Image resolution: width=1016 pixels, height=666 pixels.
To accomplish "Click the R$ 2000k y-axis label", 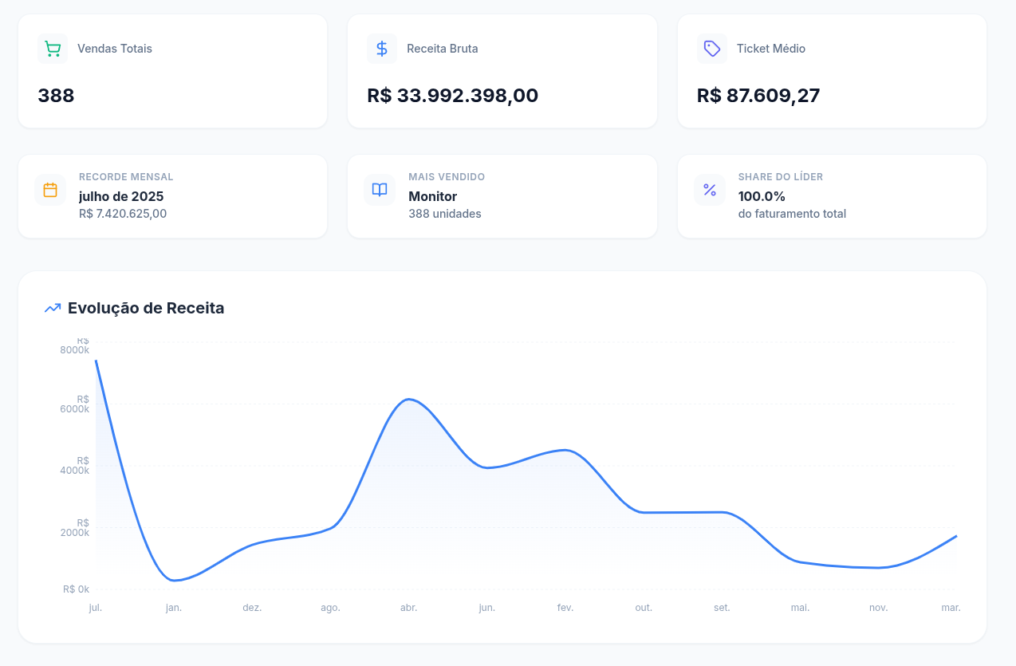I will [75, 528].
